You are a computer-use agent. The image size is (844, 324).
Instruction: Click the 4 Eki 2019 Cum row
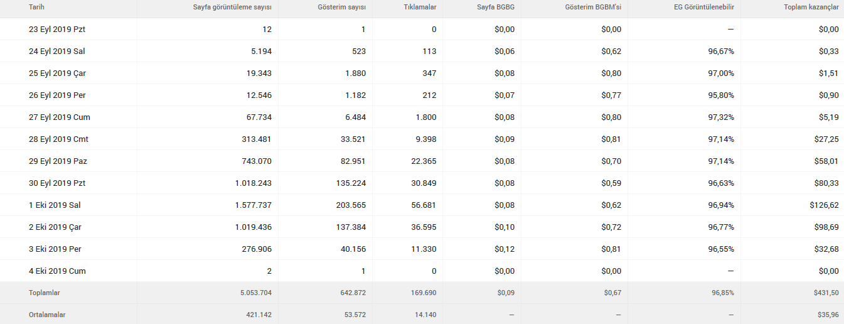(422, 271)
